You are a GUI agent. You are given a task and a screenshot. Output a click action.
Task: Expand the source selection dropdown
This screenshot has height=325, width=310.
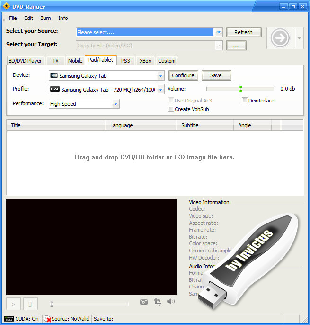[x=219, y=32]
